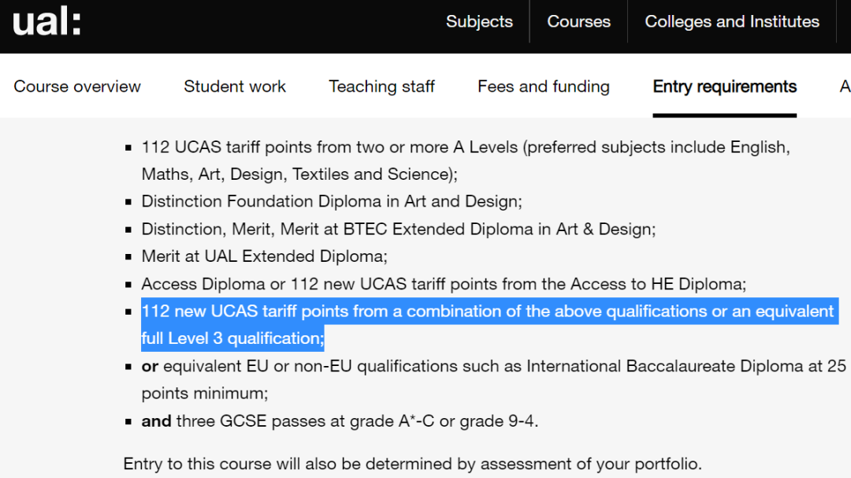This screenshot has height=478, width=851.
Task: Click BTEC Extended Diploma requirement text
Action: point(399,230)
